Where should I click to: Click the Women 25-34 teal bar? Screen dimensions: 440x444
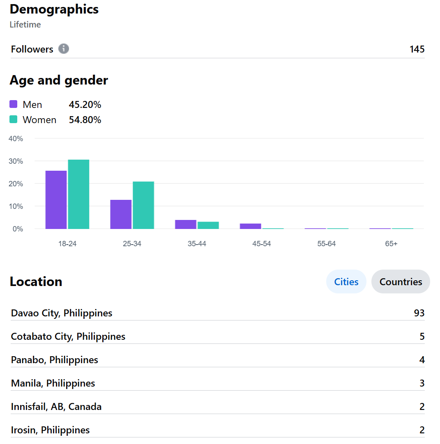tap(143, 205)
